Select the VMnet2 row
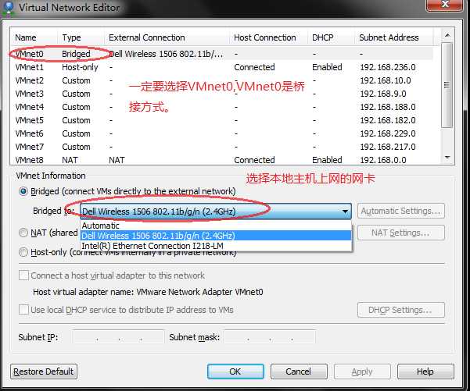Viewport: 470px width, 391px height. 222,80
